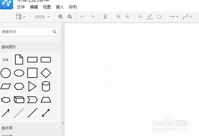This screenshot has height=136, width=199.
Task: Click the undo arrow
Action: click(x=83, y=17)
